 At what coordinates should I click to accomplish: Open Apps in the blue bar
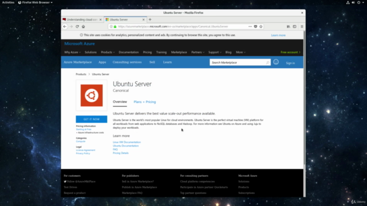click(102, 62)
